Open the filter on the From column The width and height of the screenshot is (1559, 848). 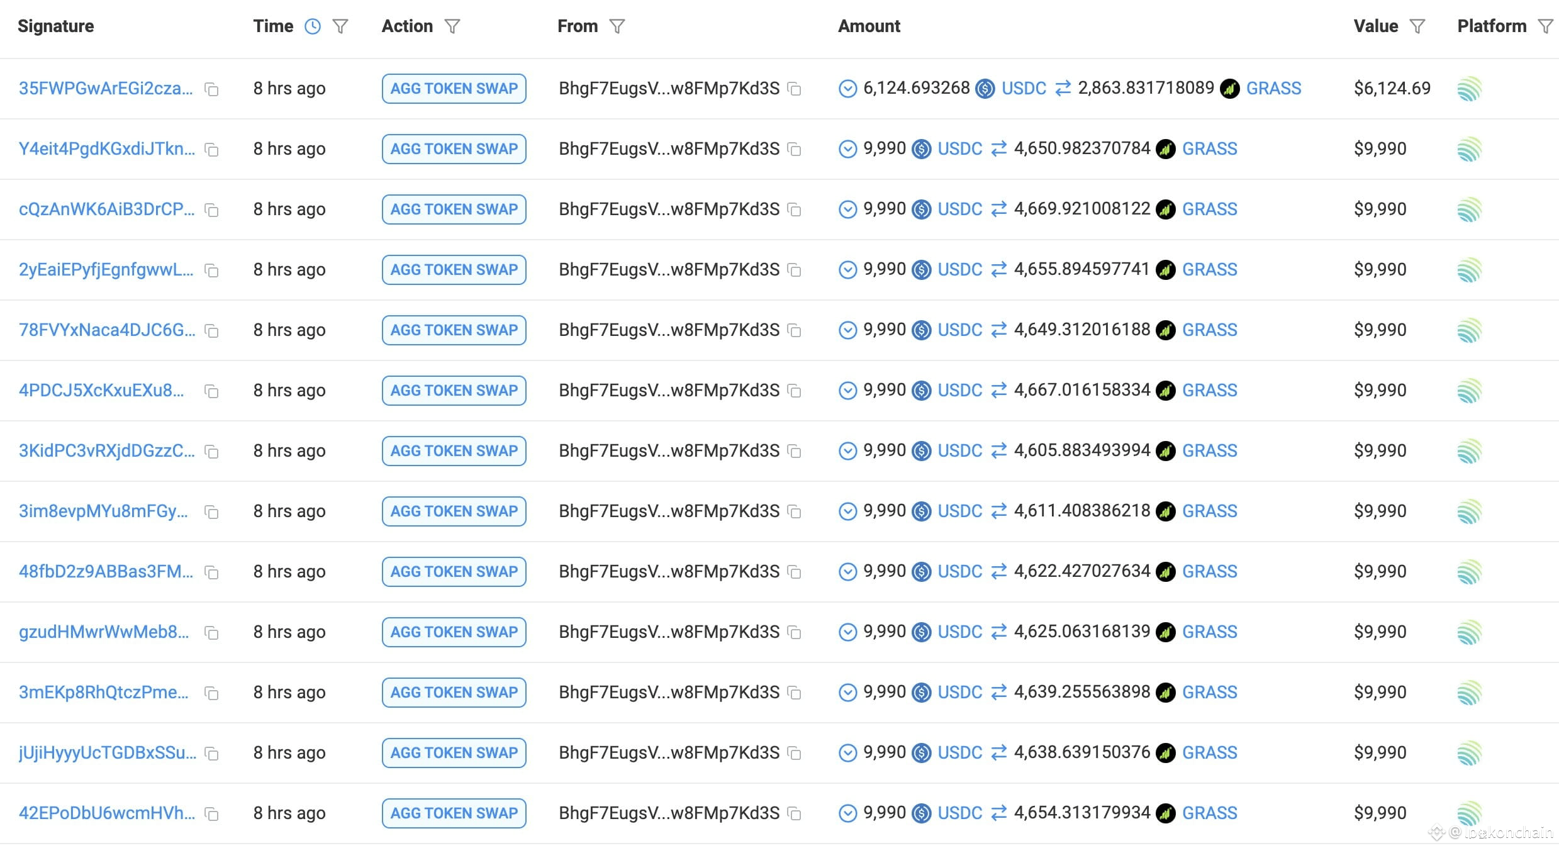click(x=617, y=26)
